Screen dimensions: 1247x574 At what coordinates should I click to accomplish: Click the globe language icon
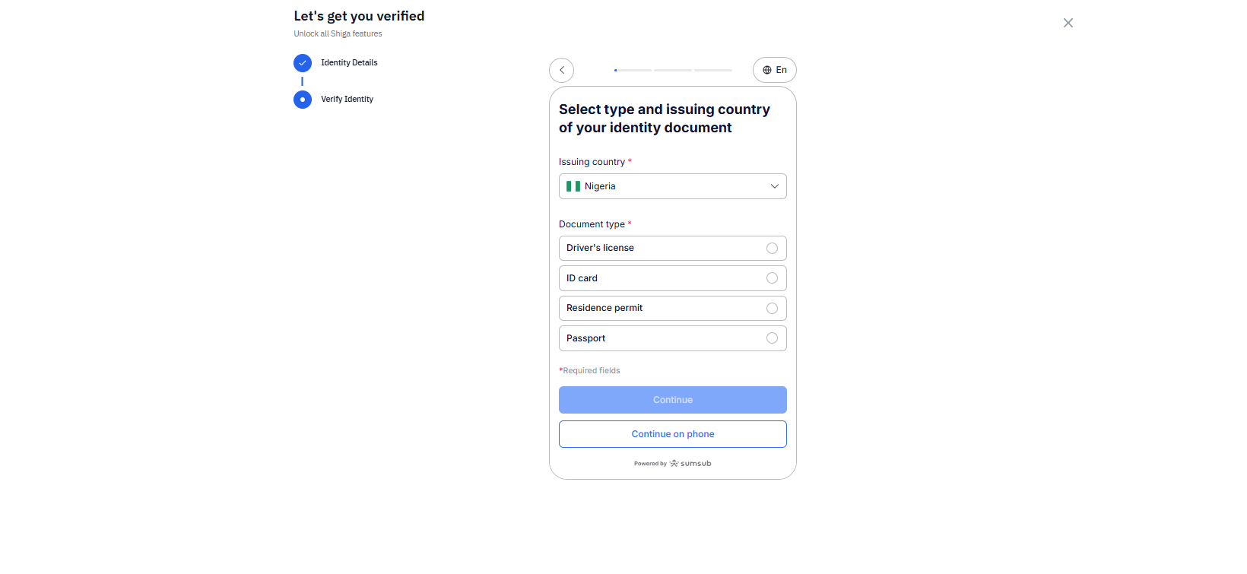[766, 70]
